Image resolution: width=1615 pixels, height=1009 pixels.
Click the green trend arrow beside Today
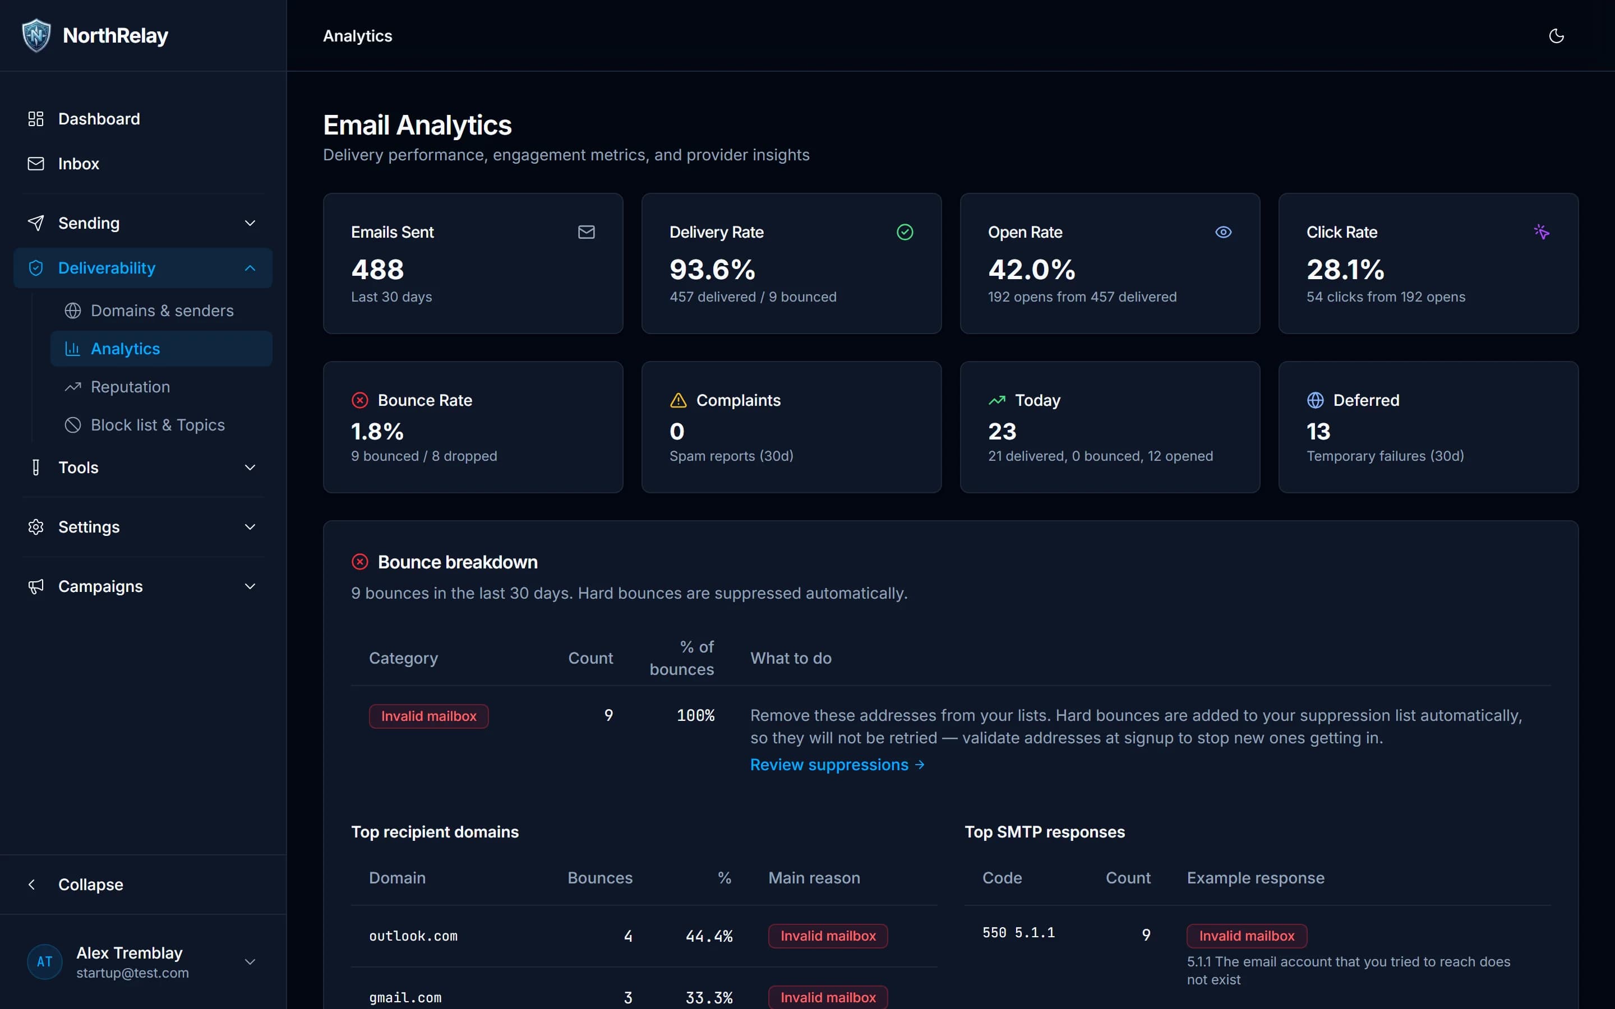pos(996,400)
